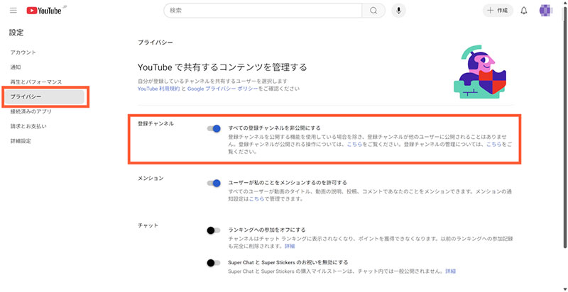Click the チャット section label

tap(148, 225)
